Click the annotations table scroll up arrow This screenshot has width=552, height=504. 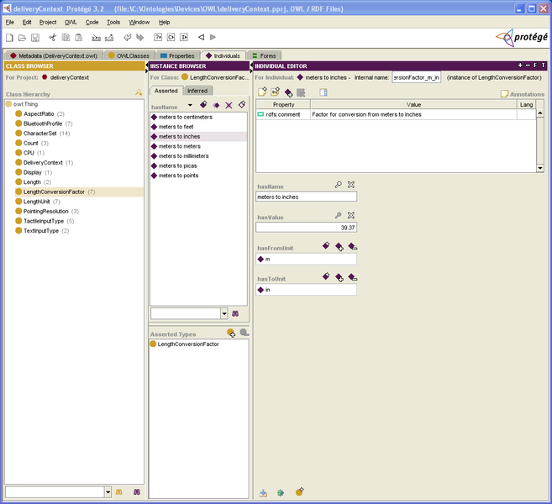click(540, 113)
